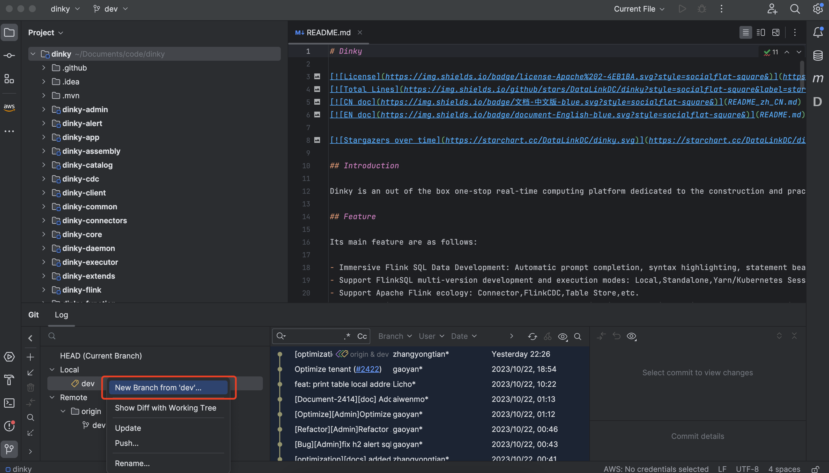The height and width of the screenshot is (473, 829).
Task: Toggle the regex search option
Action: point(347,336)
